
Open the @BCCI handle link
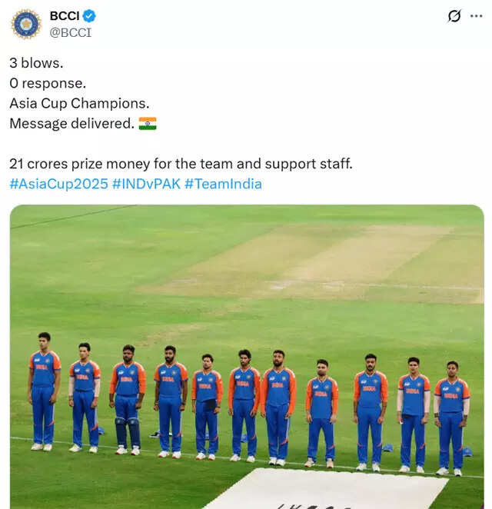[70, 32]
